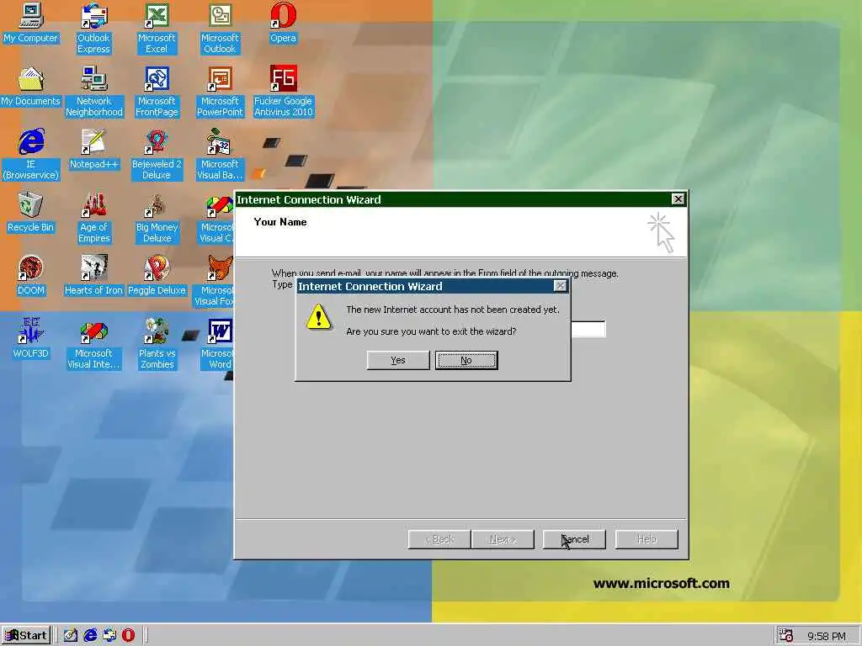Click the wizard's Cancel button

tap(574, 539)
